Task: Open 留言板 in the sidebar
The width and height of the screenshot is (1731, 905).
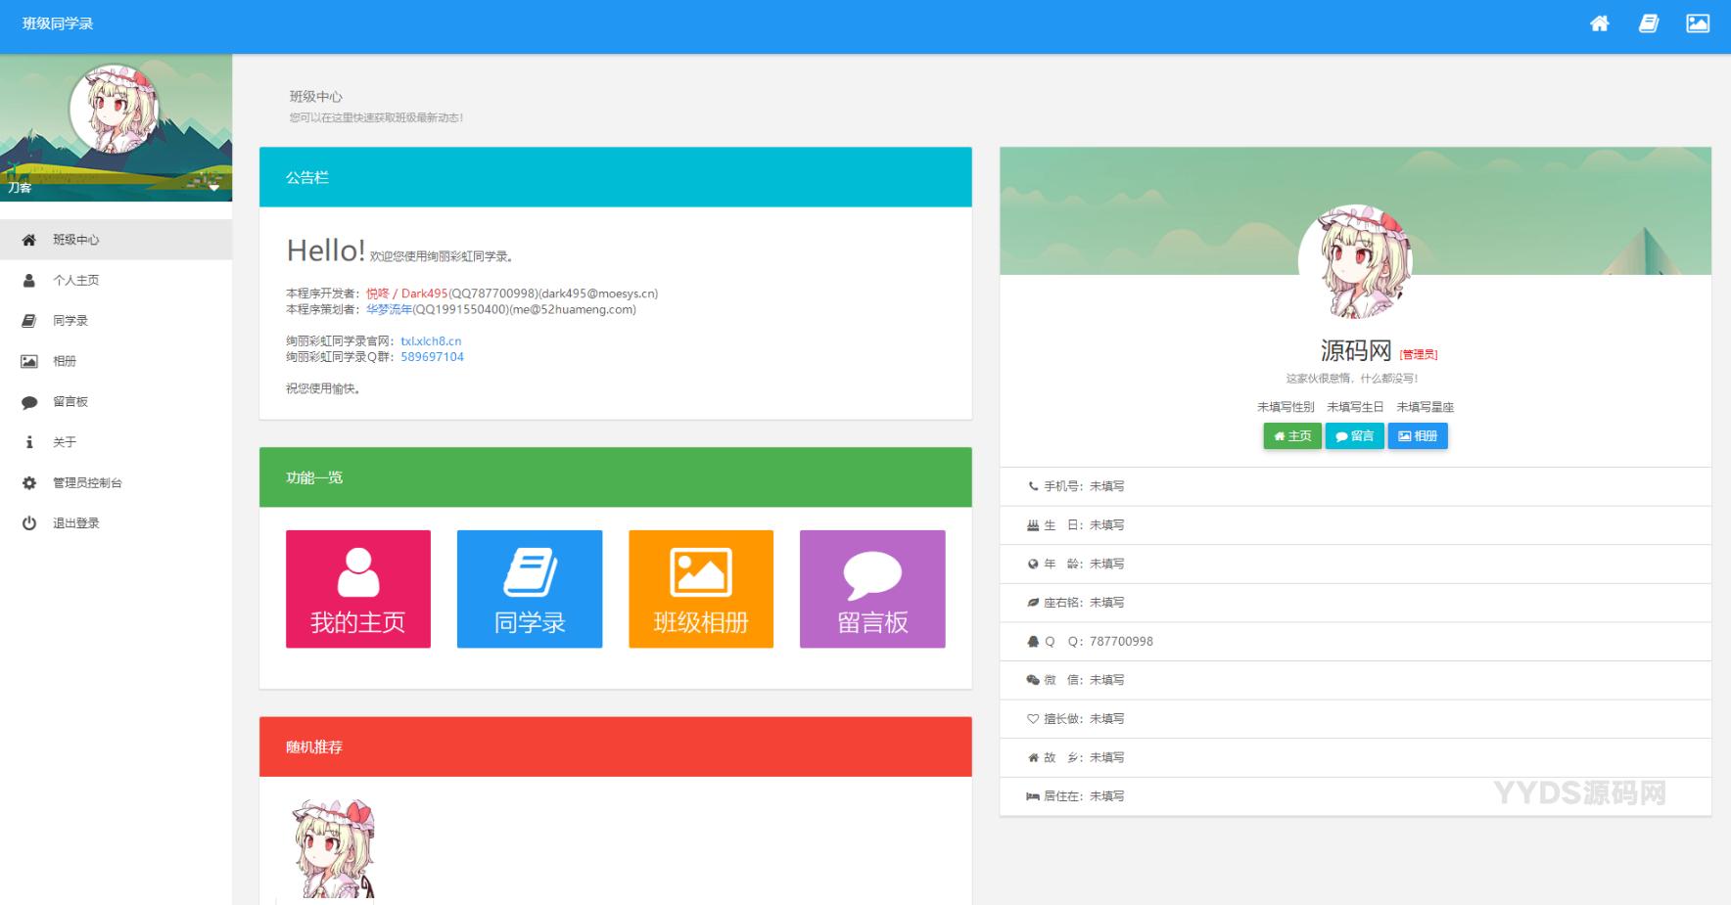Action: click(70, 402)
